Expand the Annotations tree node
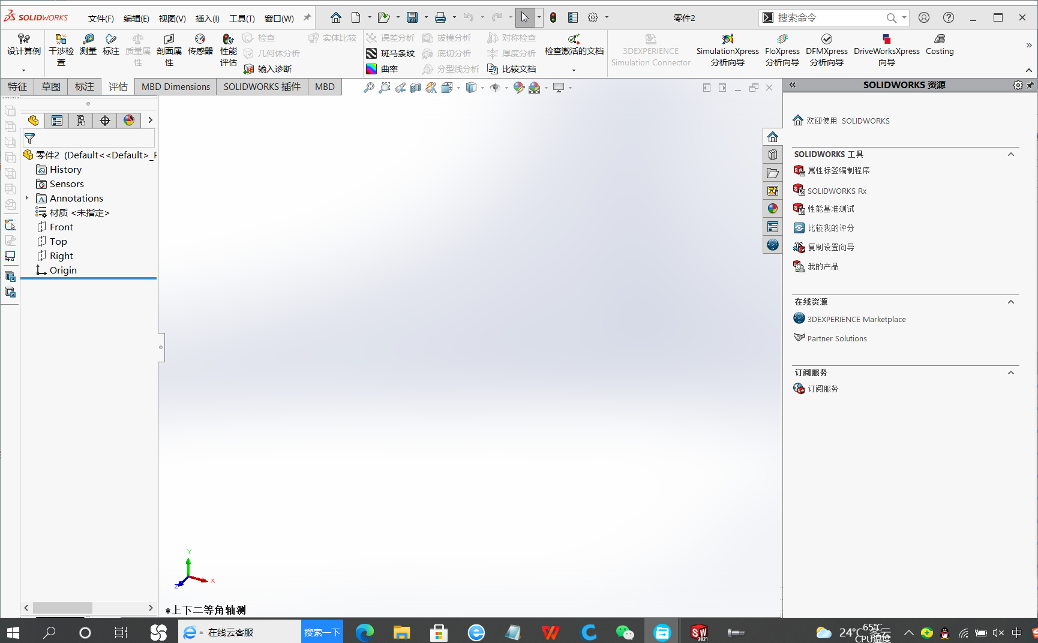The height and width of the screenshot is (643, 1038). 26,198
